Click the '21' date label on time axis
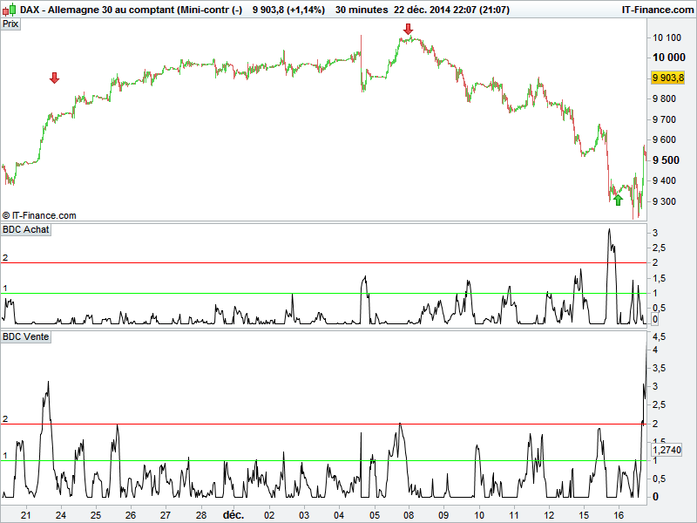This screenshot has height=523, width=697. pos(26,515)
